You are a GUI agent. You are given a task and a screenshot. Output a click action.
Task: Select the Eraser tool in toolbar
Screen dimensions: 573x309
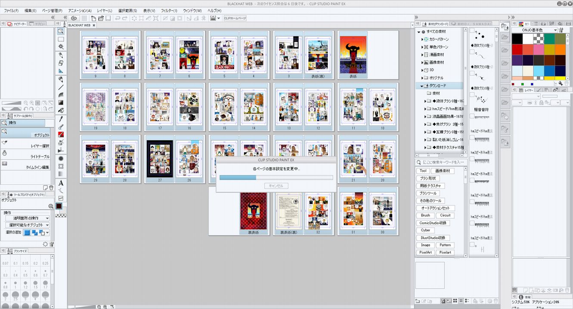[61, 63]
